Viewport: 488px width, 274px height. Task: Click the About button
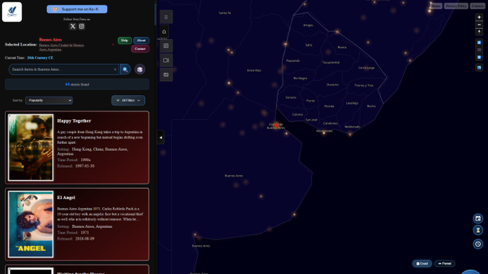point(141,41)
